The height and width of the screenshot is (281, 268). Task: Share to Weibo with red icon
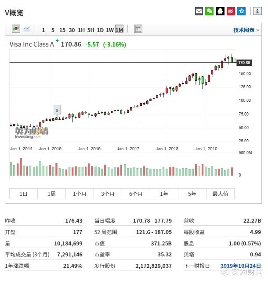tap(231, 11)
